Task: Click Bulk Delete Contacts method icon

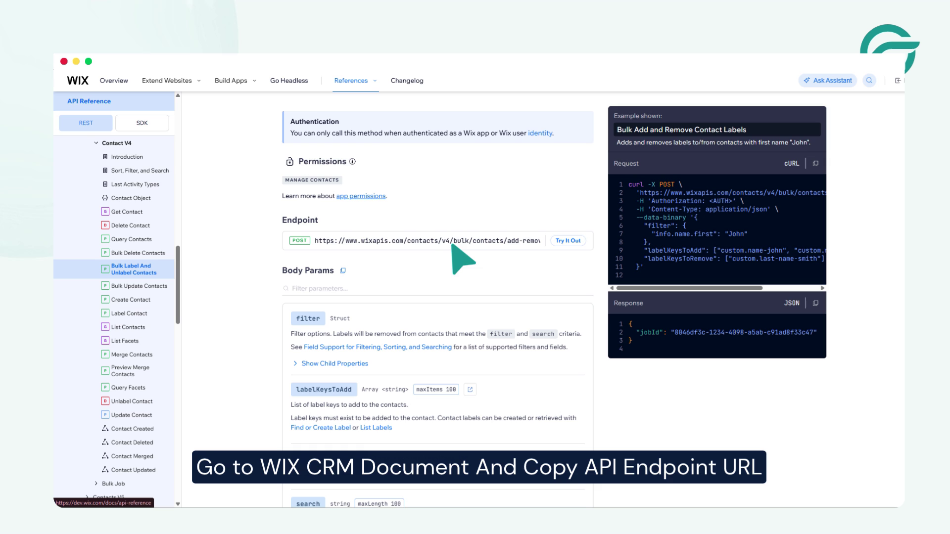Action: (105, 253)
